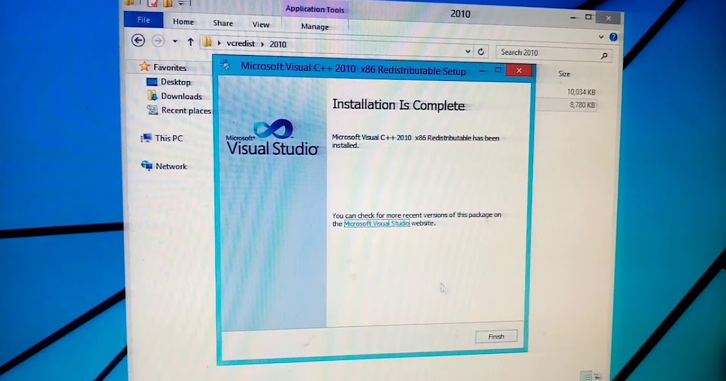Click the Recent places icon
This screenshot has width=726, height=381.
[x=152, y=109]
